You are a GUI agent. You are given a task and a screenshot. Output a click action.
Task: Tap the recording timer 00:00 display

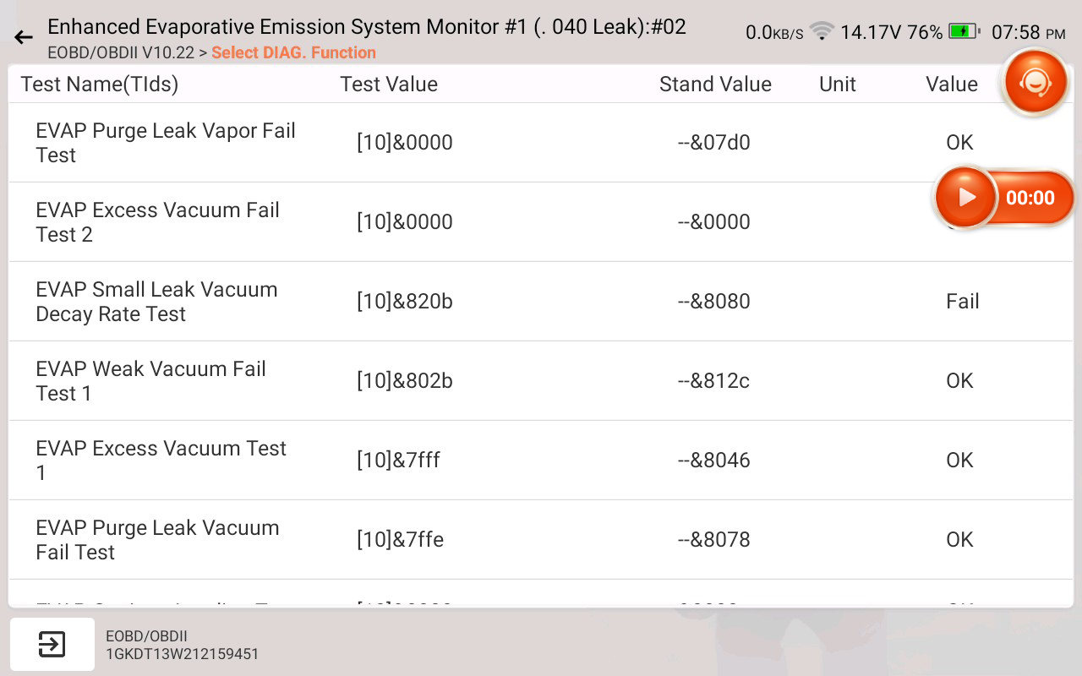tap(1030, 199)
